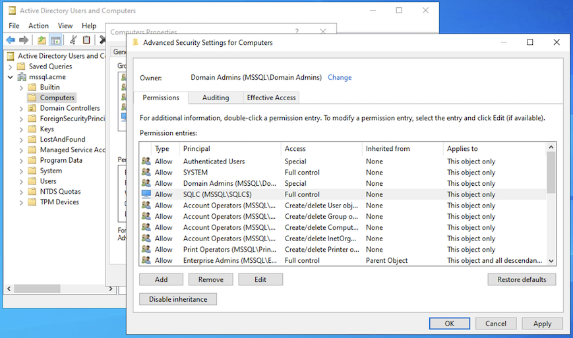573x338 pixels.
Task: Click the permission list scrollbar up arrow
Action: (x=551, y=147)
